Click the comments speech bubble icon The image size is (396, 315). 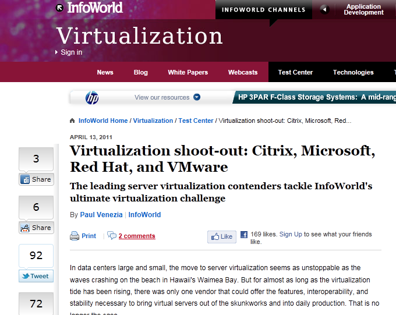[112, 235]
